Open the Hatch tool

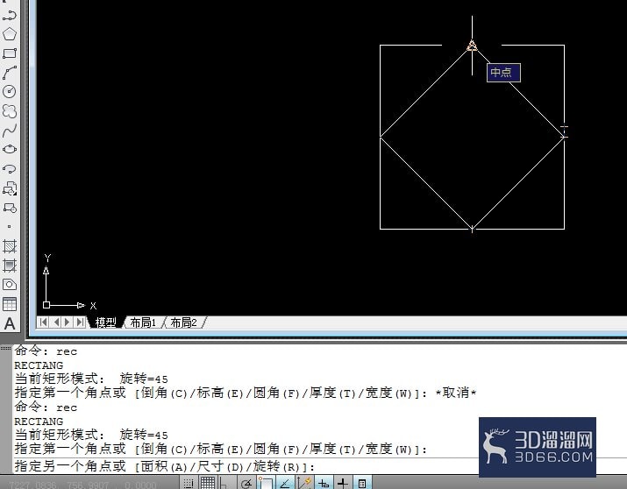[10, 246]
